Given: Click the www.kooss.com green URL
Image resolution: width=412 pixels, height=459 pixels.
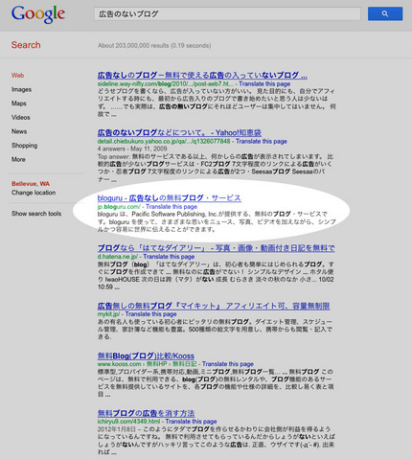Looking at the screenshot, I should [119, 364].
